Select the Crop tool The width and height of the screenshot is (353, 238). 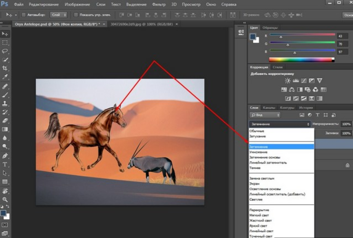pos(5,68)
